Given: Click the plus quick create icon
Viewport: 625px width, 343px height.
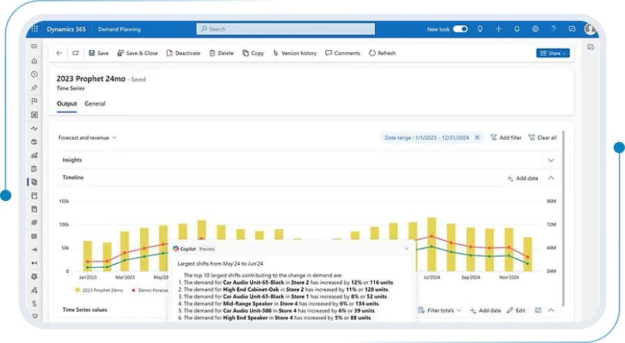Looking at the screenshot, I should click(x=498, y=29).
